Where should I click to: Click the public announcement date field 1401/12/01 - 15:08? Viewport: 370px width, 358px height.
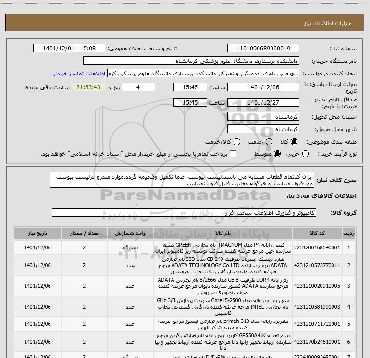pyautogui.click(x=69, y=49)
